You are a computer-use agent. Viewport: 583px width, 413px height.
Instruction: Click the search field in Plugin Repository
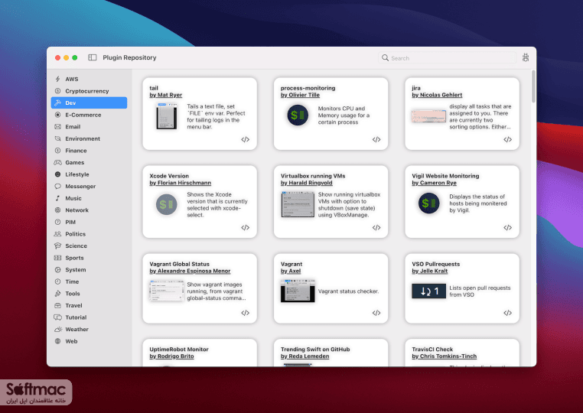tap(448, 58)
